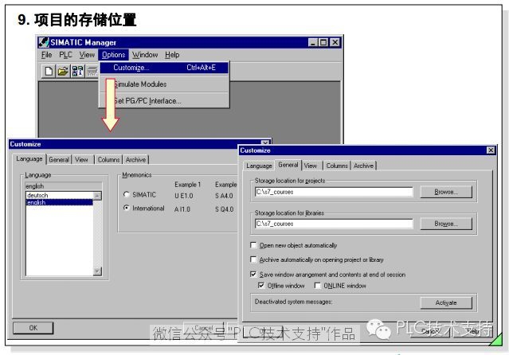Viewport: 509px width, 355px height.
Task: Switch to General tab in back Customize dialog
Action: click(x=59, y=160)
